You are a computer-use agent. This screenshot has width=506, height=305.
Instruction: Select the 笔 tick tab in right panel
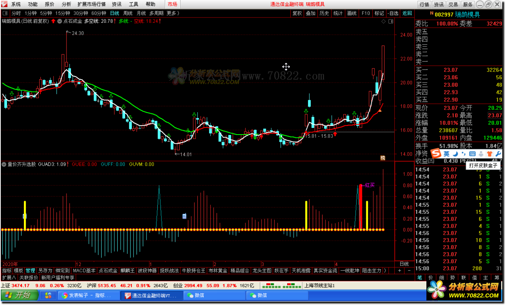pyautogui.click(x=420, y=278)
